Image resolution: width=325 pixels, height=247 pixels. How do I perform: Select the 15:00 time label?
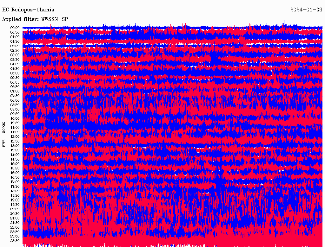point(15,164)
